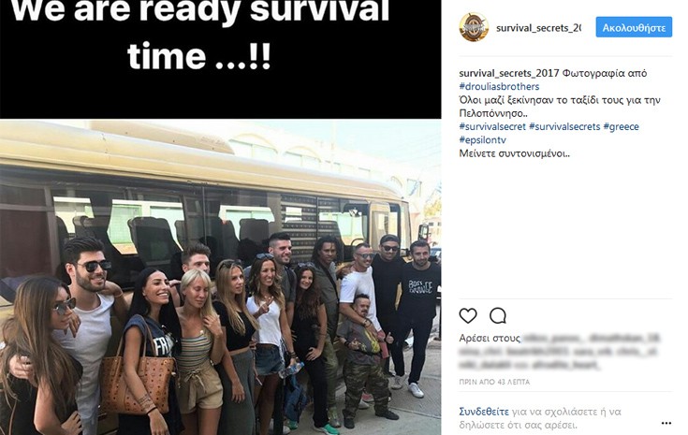Open the survival_secrets username in the header

coord(538,28)
